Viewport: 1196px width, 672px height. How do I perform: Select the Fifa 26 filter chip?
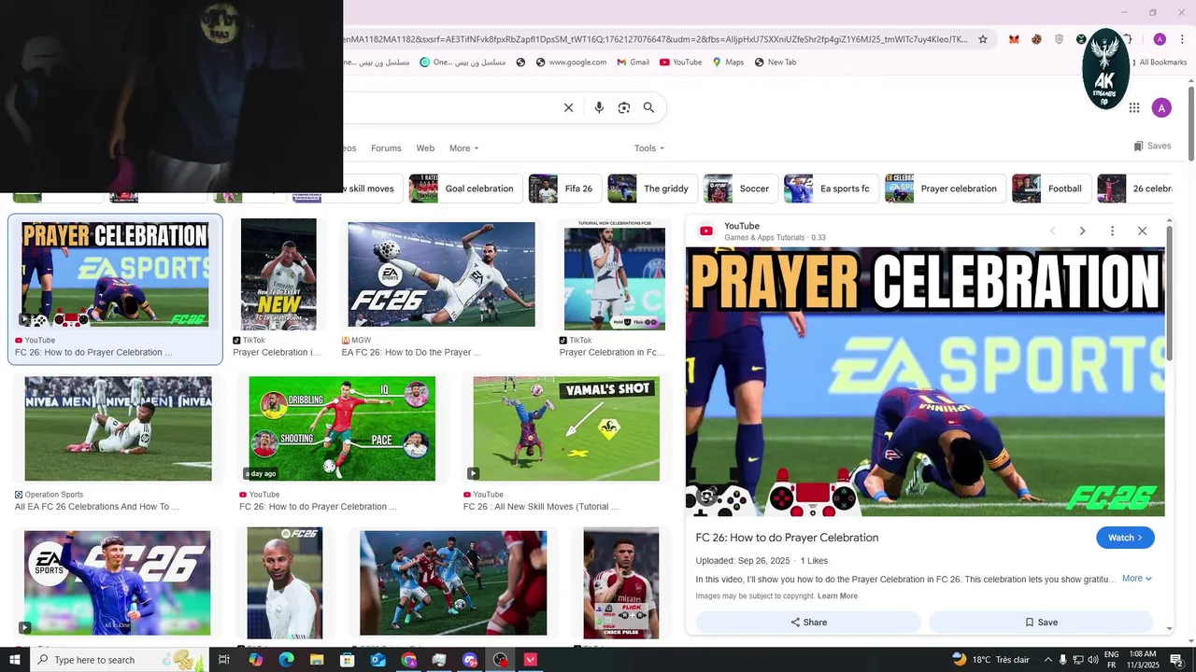click(563, 189)
